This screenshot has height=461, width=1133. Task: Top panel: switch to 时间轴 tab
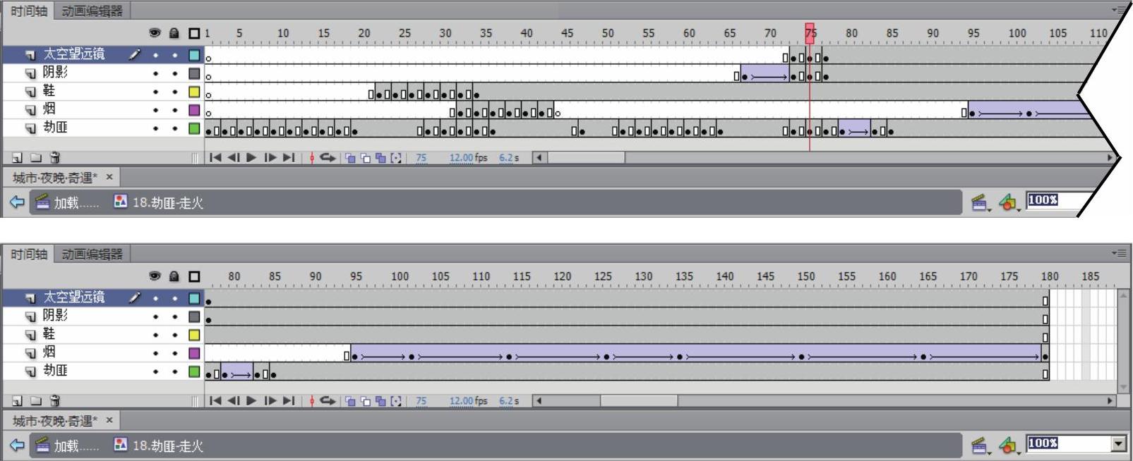29,11
